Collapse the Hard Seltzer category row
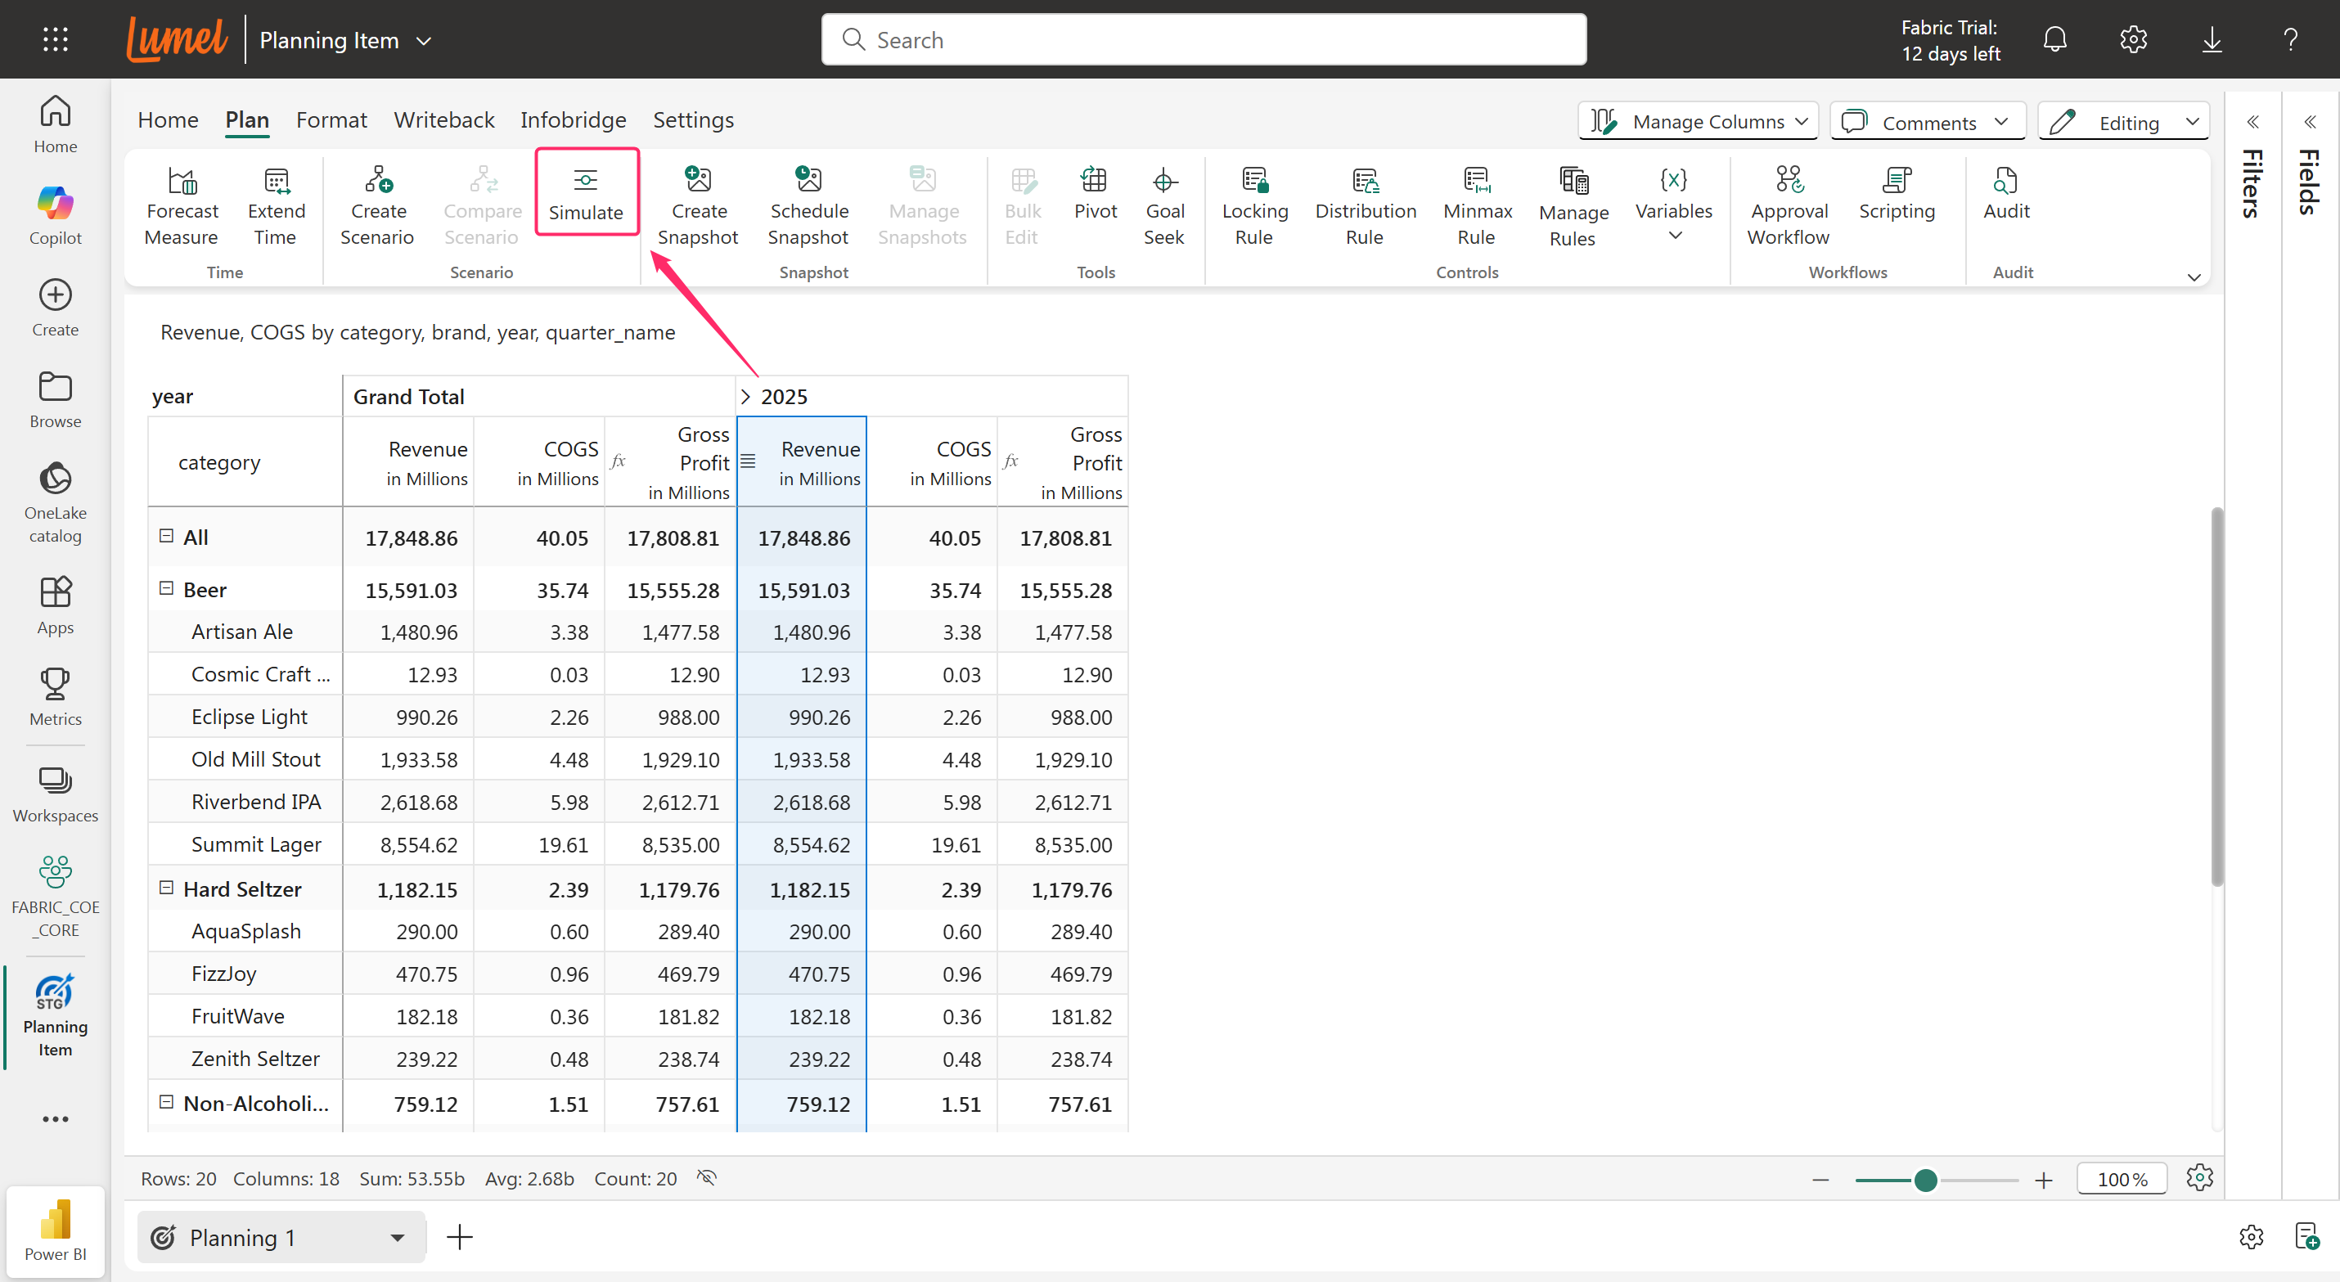 pyautogui.click(x=166, y=888)
